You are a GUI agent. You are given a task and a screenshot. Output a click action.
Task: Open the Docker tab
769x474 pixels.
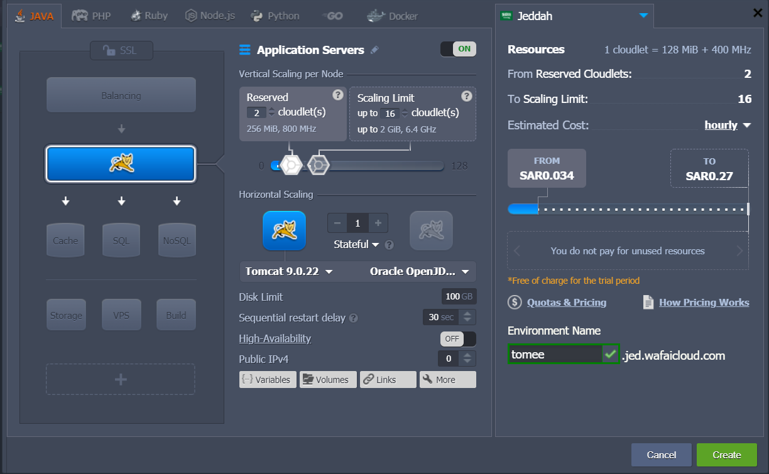click(393, 16)
